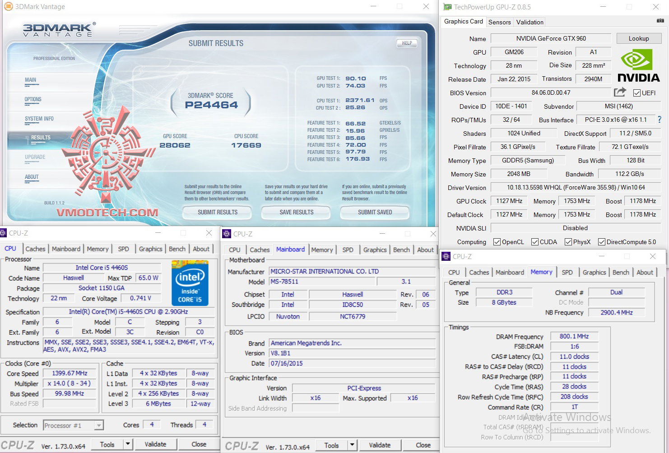The image size is (669, 453).
Task: Open System Info in the 3DMark sidebar
Action: point(39,119)
